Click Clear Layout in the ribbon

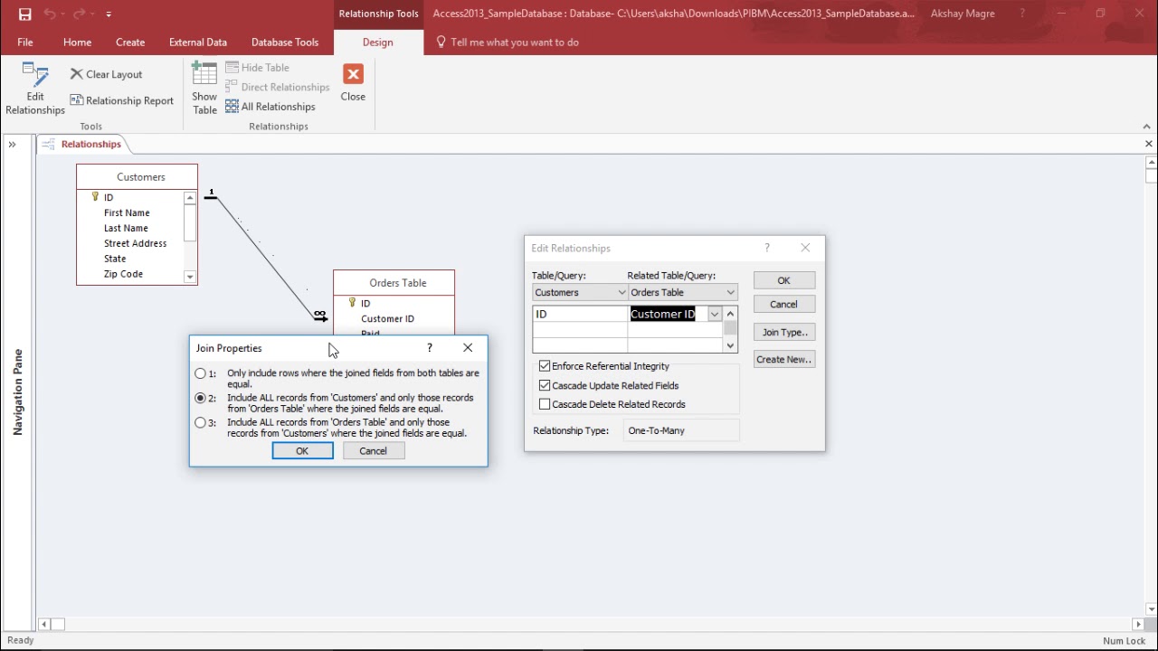tap(107, 74)
